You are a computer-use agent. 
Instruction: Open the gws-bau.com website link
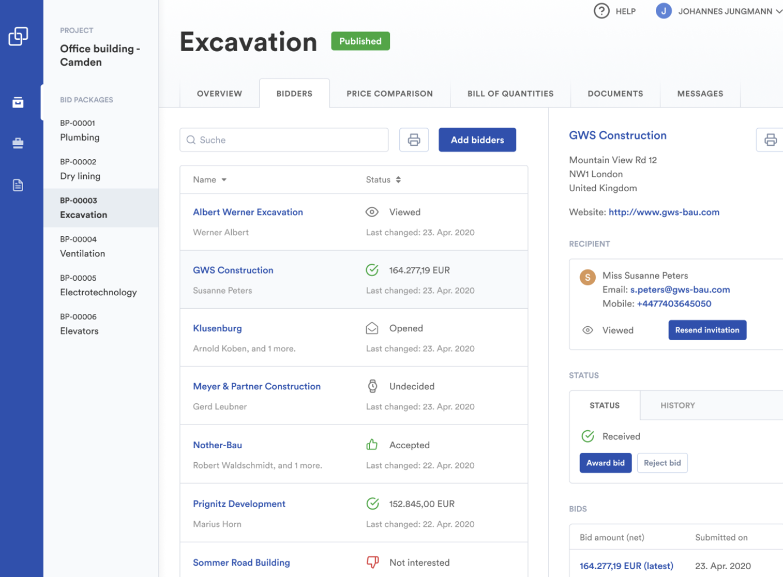664,213
